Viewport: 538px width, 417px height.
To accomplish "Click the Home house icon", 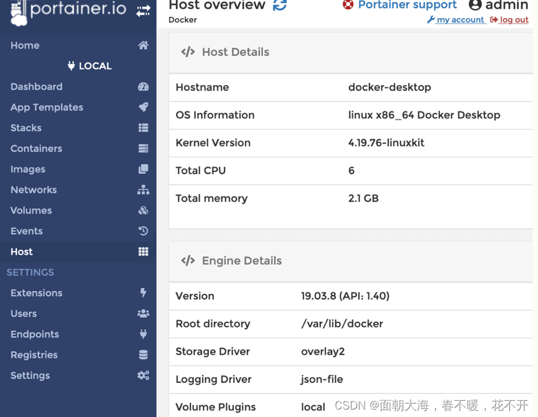I will 143,45.
